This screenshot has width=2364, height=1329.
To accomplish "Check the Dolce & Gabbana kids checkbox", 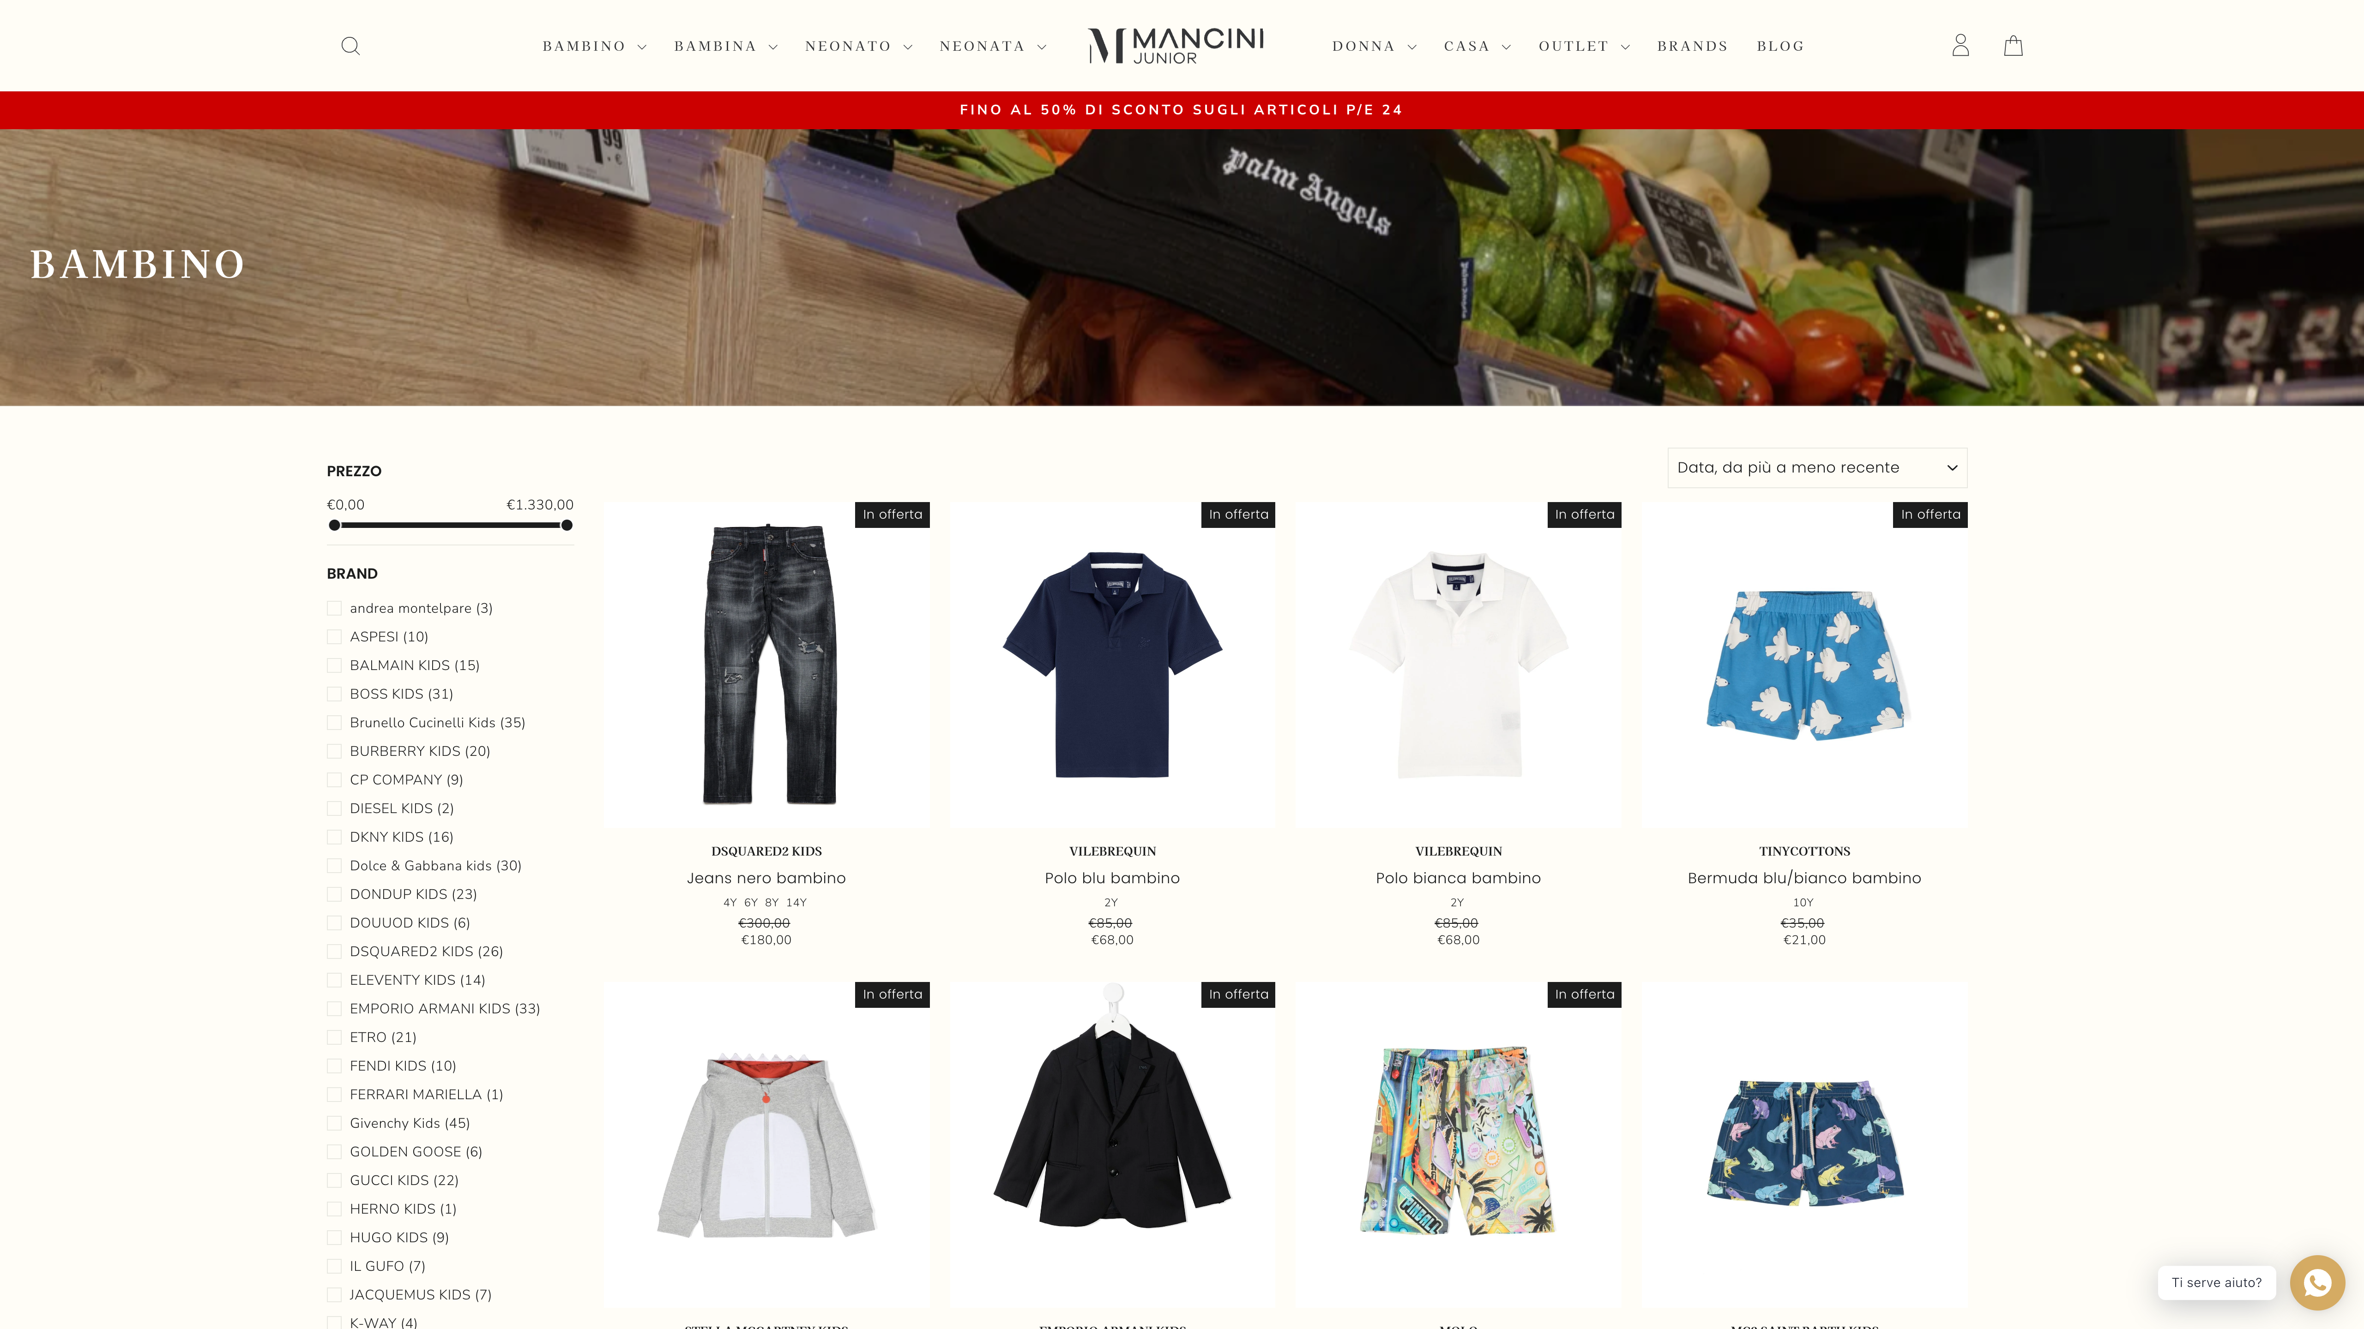I will (334, 866).
